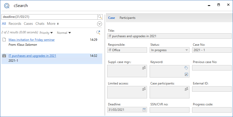The width and height of the screenshot is (233, 117).
Task: Open the More filter menu
Action: [53, 24]
